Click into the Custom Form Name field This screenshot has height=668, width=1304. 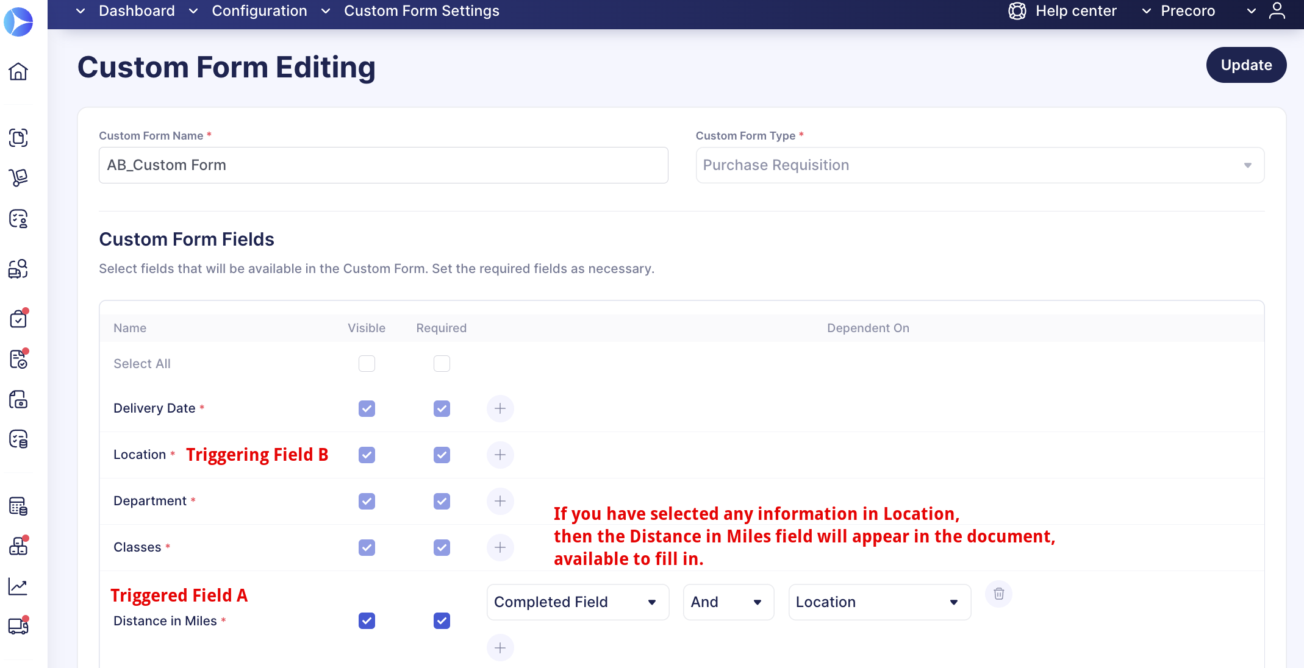point(383,165)
